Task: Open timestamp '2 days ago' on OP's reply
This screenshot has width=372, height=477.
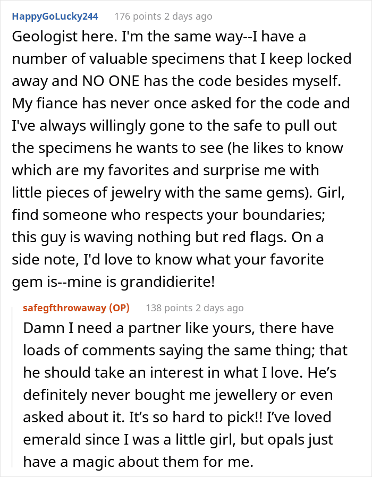Action: 219,308
